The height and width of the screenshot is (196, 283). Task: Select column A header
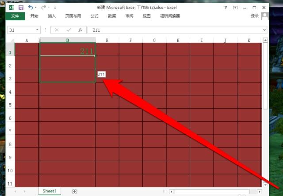coord(27,40)
